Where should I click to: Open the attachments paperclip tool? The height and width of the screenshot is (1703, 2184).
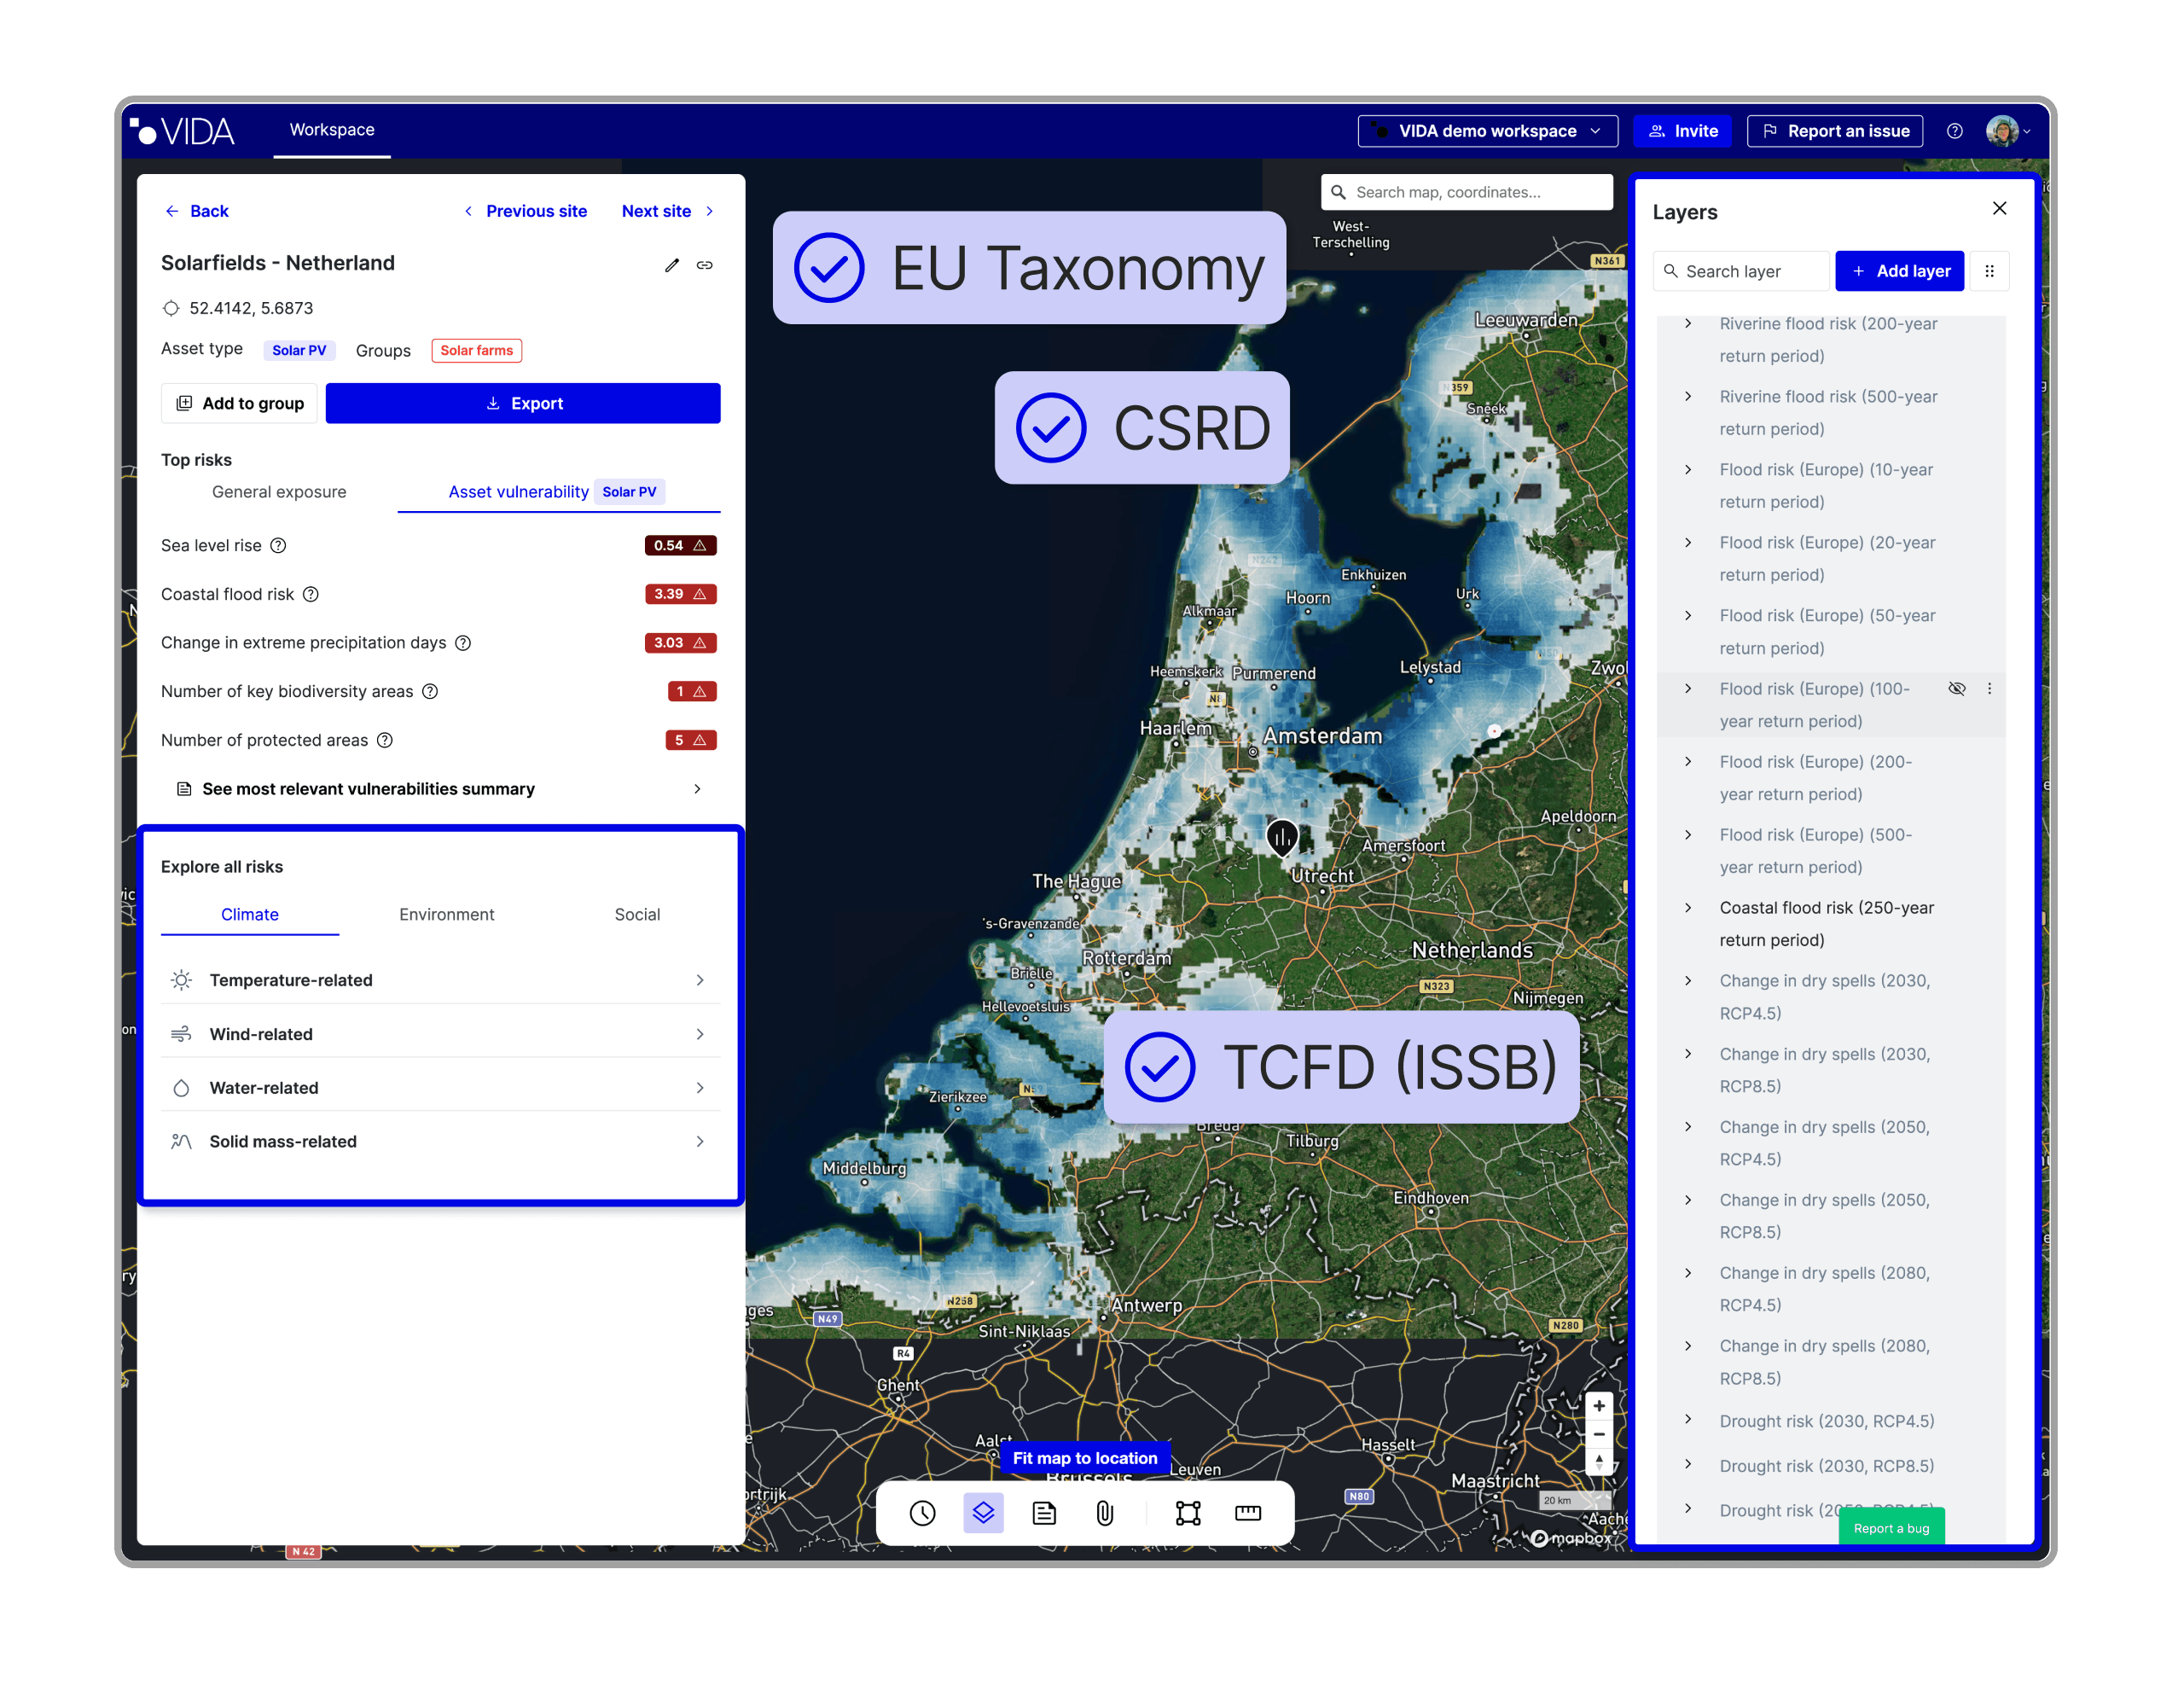[1104, 1513]
